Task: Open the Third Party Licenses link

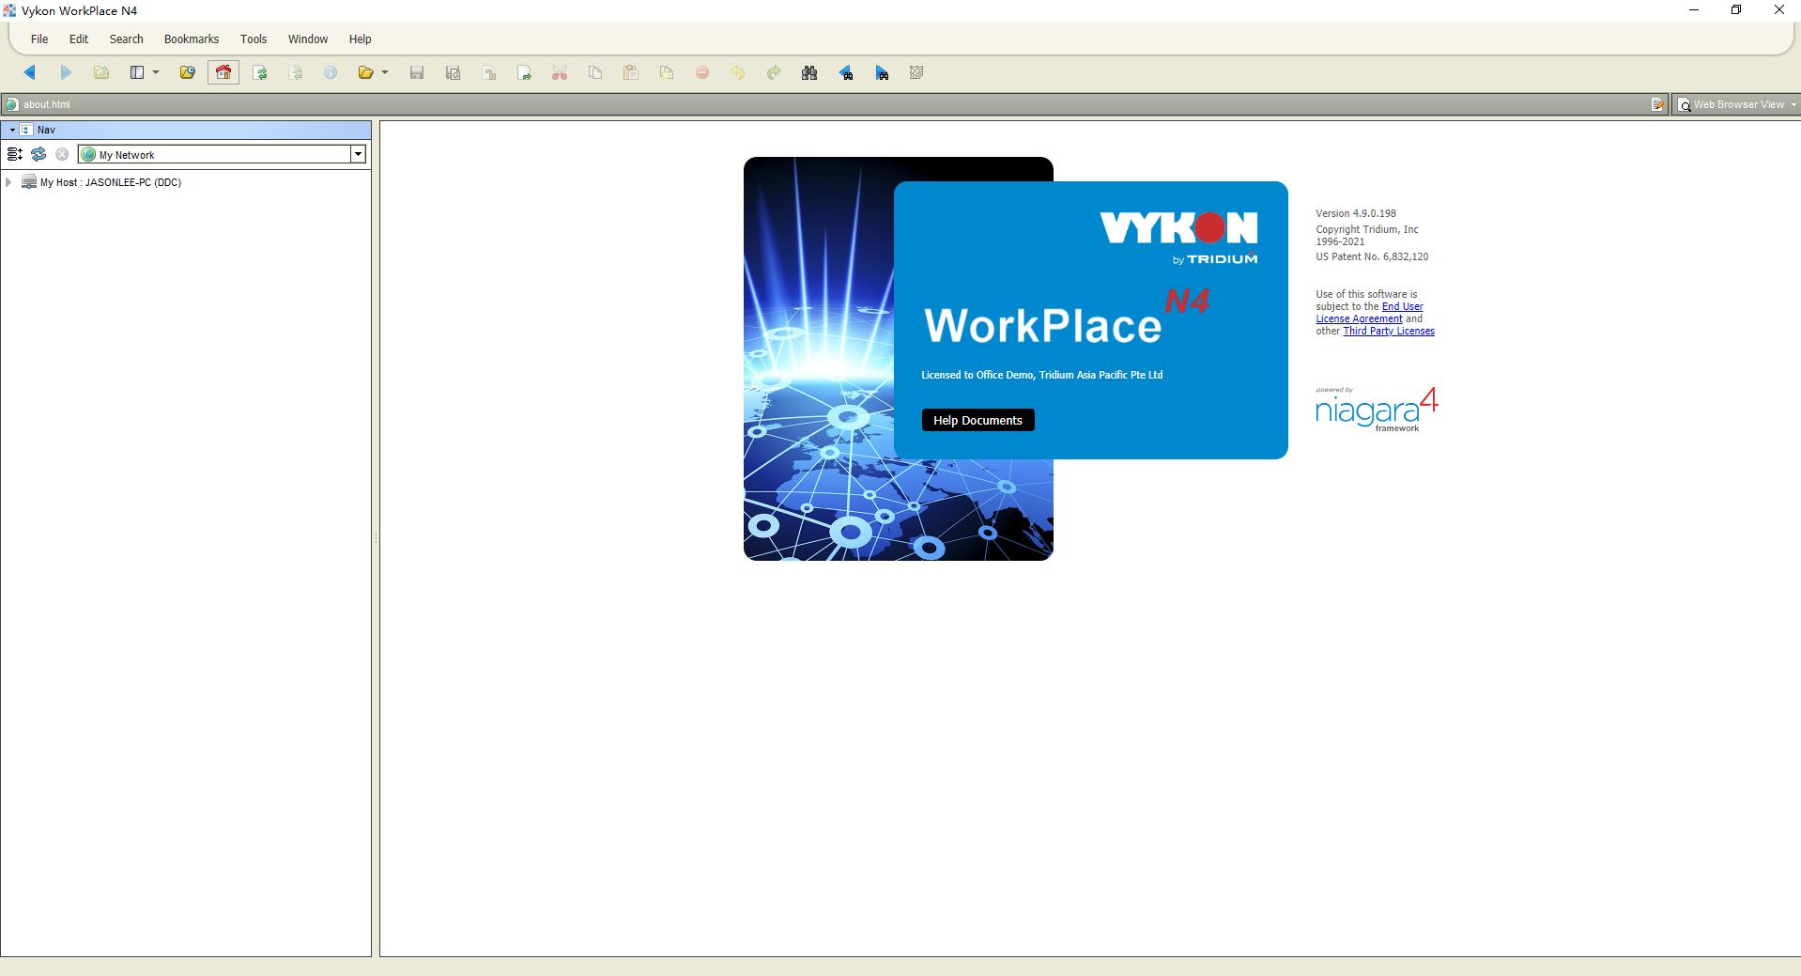Action: tap(1389, 331)
